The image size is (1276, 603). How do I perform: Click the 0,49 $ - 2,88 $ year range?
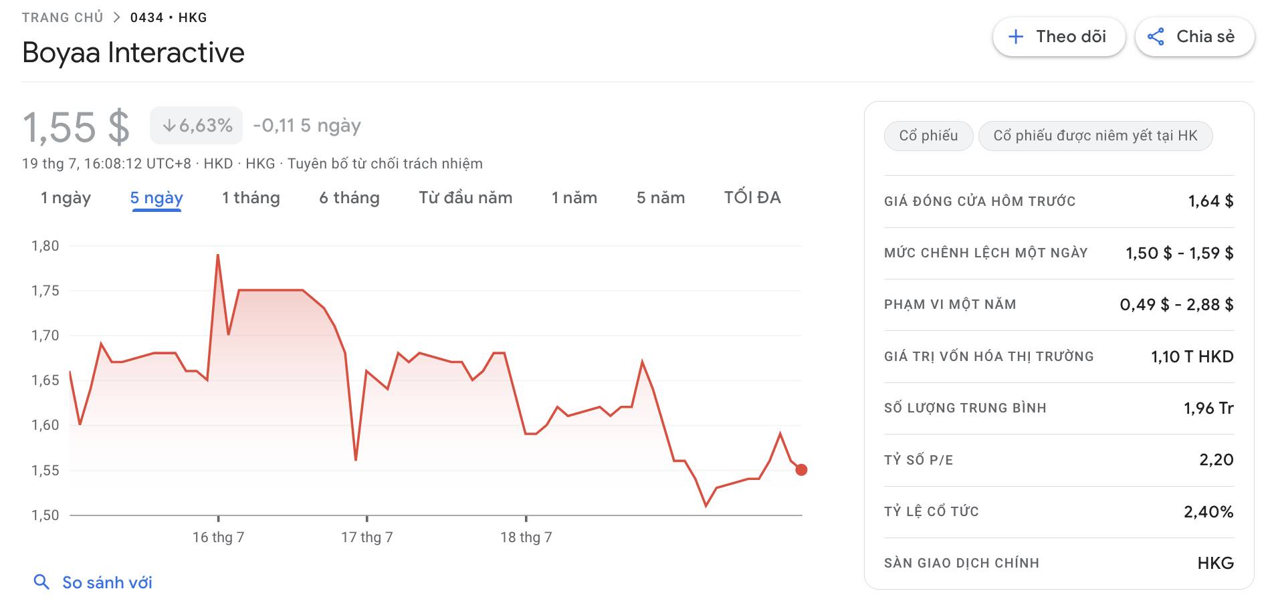[x=1177, y=305]
